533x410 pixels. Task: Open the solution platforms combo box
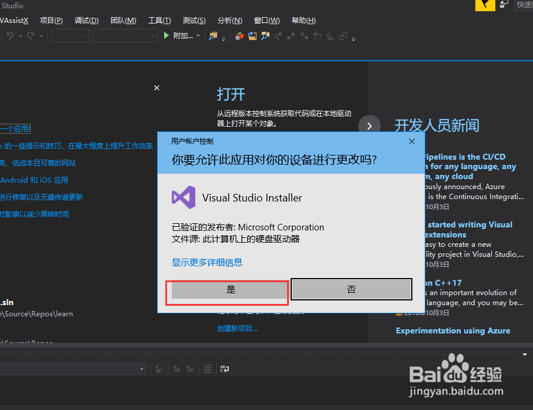pyautogui.click(x=125, y=36)
